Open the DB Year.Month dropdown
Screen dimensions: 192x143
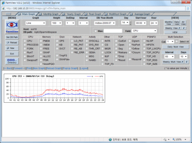pos(105,23)
